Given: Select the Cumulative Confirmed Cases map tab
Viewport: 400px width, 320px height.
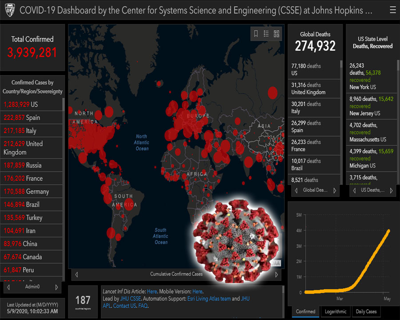Looking at the screenshot, I should pyautogui.click(x=176, y=274).
